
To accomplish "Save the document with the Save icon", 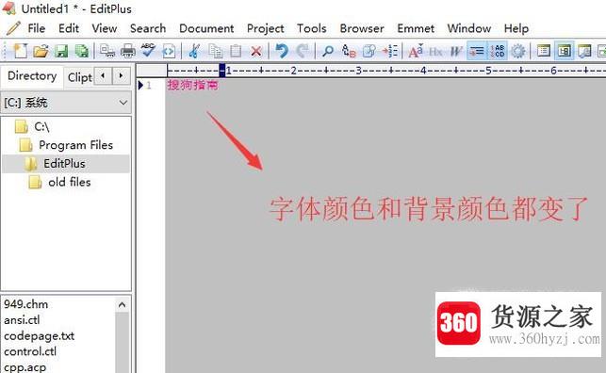I will 61,51.
